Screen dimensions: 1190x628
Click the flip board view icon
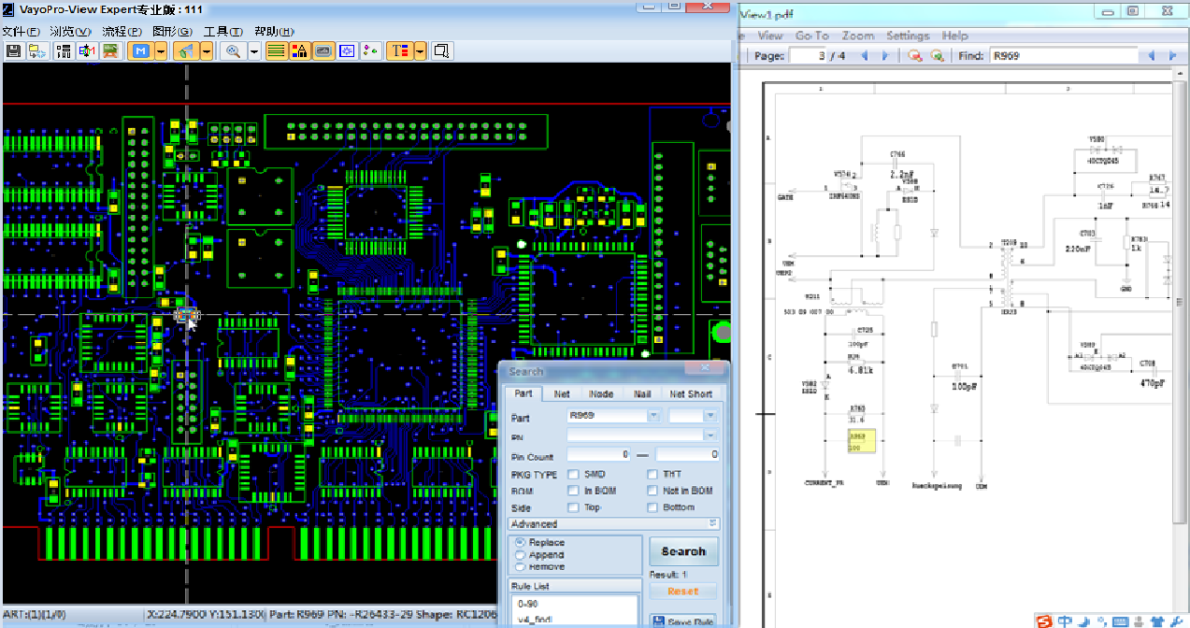click(86, 51)
